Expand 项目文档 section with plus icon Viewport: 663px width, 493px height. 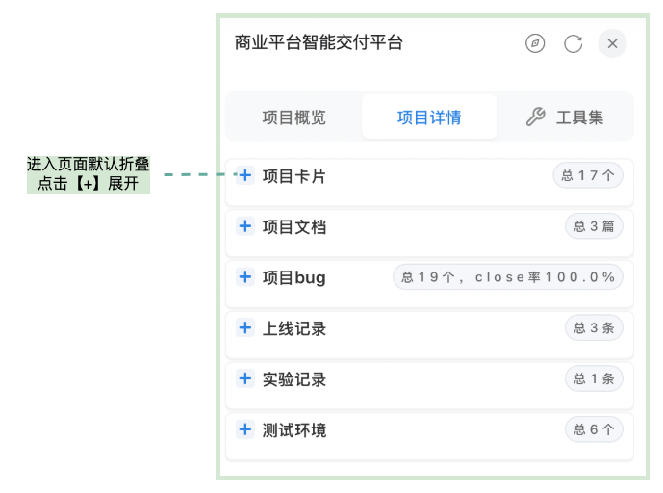pyautogui.click(x=245, y=226)
